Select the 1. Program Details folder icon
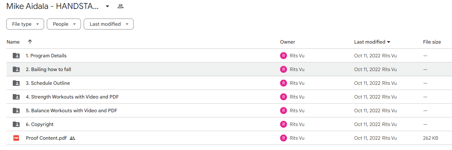This screenshot has height=150, width=452. [x=16, y=56]
